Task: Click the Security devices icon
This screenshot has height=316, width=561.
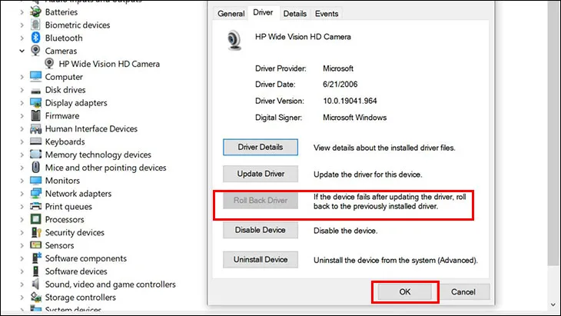Action: coord(35,232)
